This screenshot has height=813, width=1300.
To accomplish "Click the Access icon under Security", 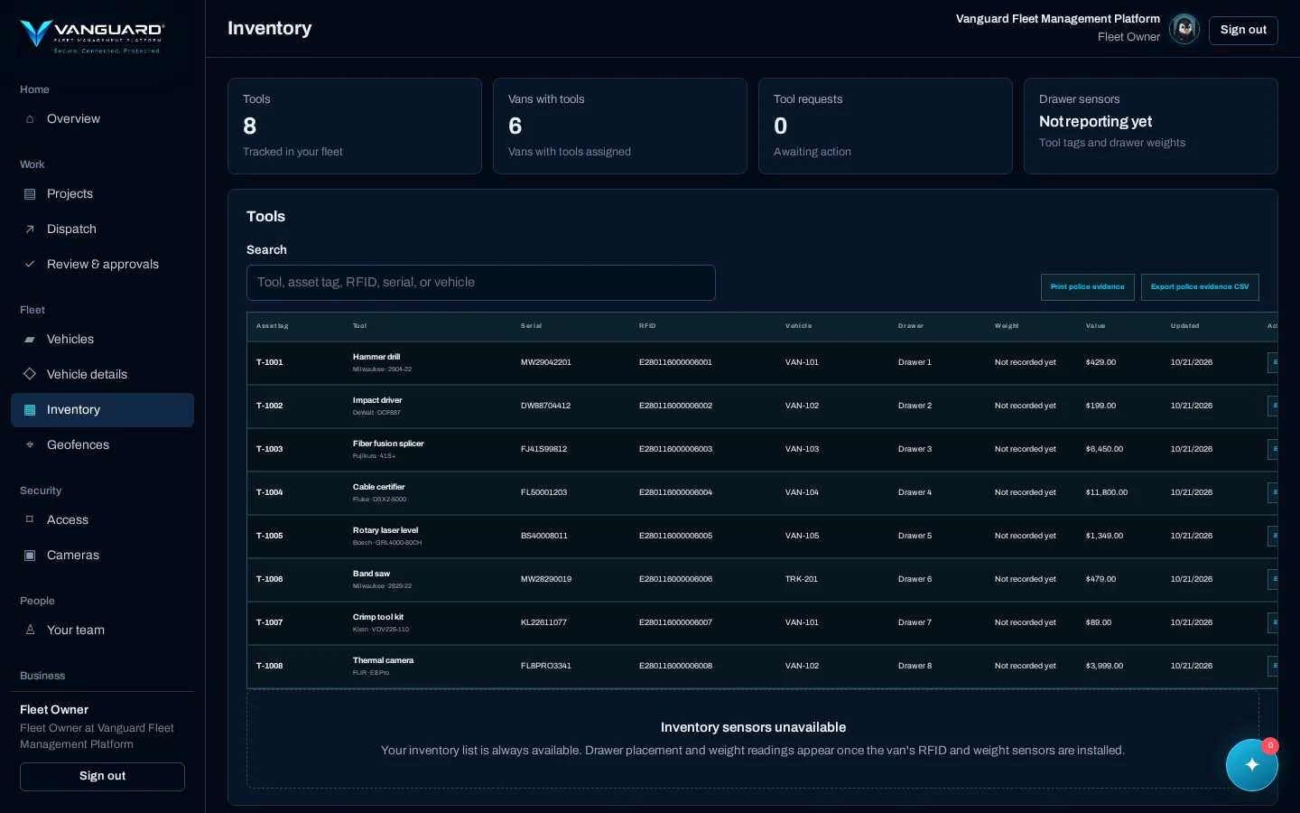I will pyautogui.click(x=30, y=520).
